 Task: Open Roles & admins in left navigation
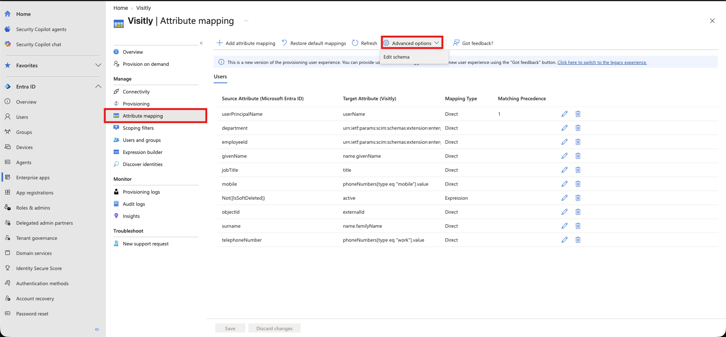(x=33, y=208)
